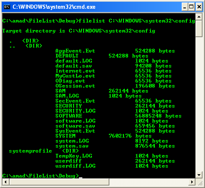
Task: Click the 8192 bytes size value
Action: 152,141
